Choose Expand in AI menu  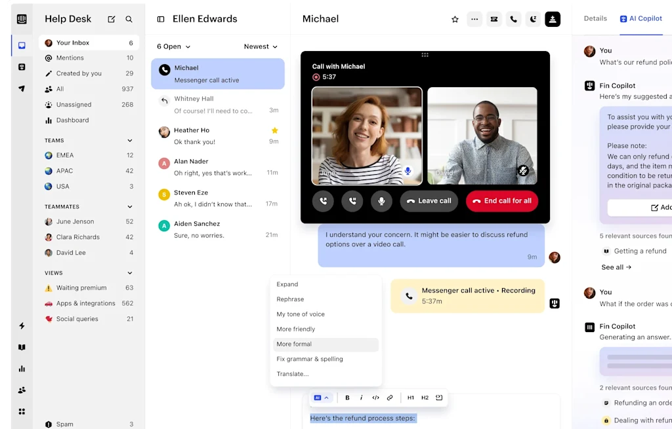point(325,284)
